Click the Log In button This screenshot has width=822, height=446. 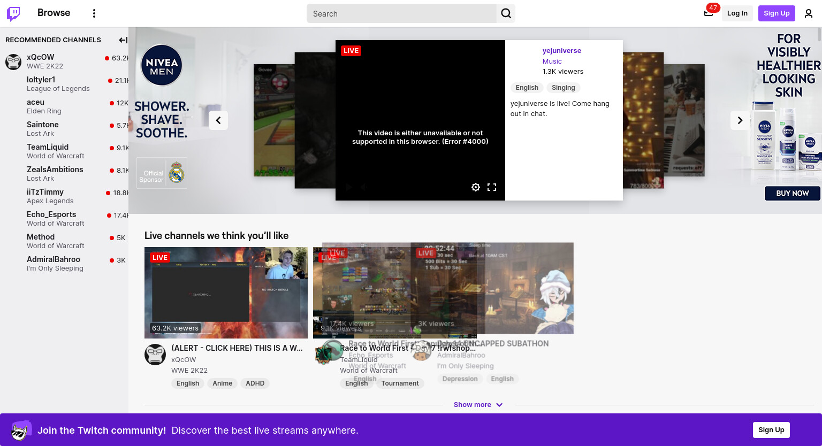click(737, 13)
